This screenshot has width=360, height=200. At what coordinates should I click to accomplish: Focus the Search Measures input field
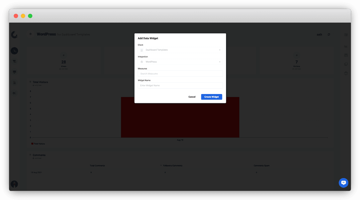(x=180, y=74)
